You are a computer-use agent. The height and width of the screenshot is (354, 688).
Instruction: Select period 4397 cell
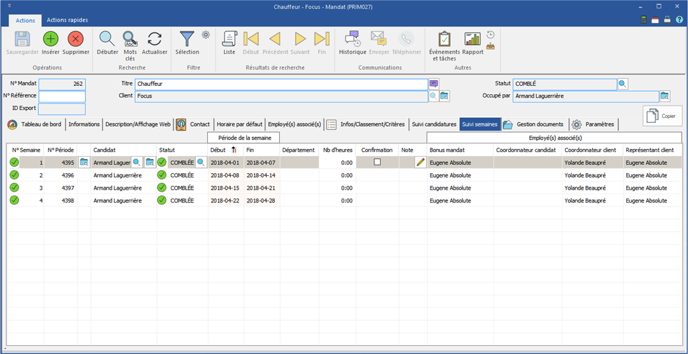tap(61, 188)
